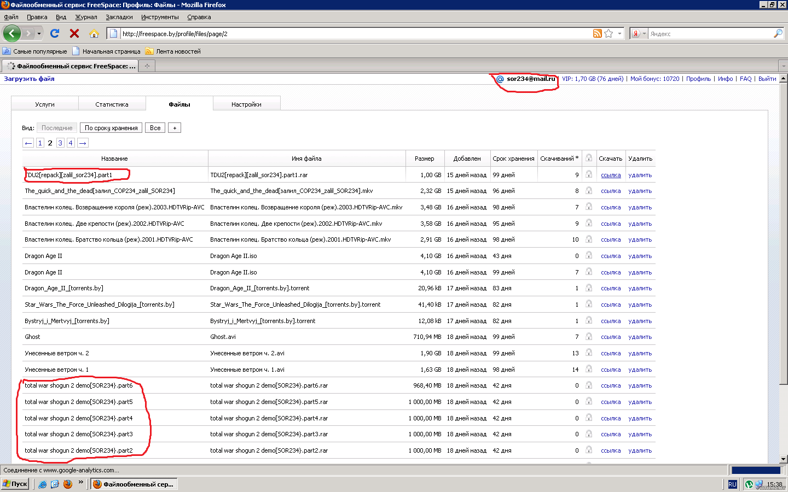The height and width of the screenshot is (492, 788).
Task: Click lock icon in Ghost row
Action: coord(589,336)
